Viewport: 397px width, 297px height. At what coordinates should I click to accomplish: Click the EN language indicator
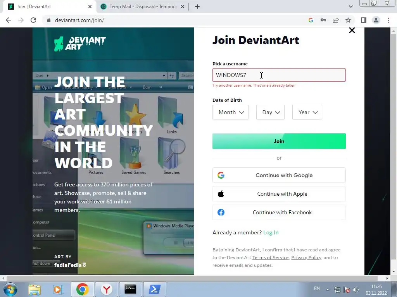click(317, 288)
